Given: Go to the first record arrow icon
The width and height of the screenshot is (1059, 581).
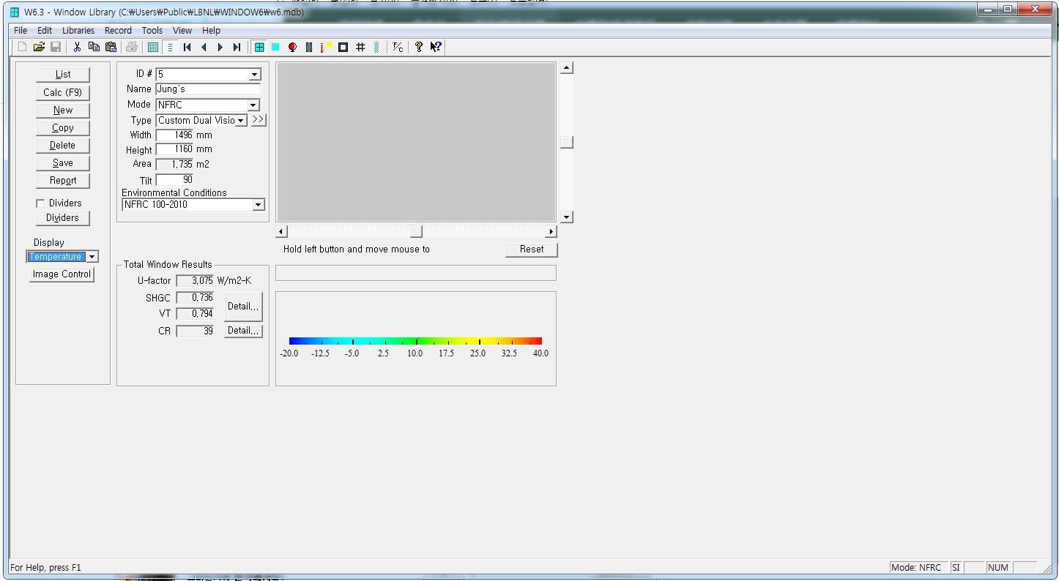Looking at the screenshot, I should click(187, 47).
